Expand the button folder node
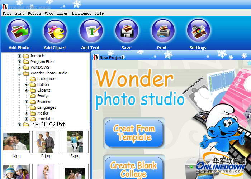Viewport: 251px width, 179px height. click(x=27, y=84)
